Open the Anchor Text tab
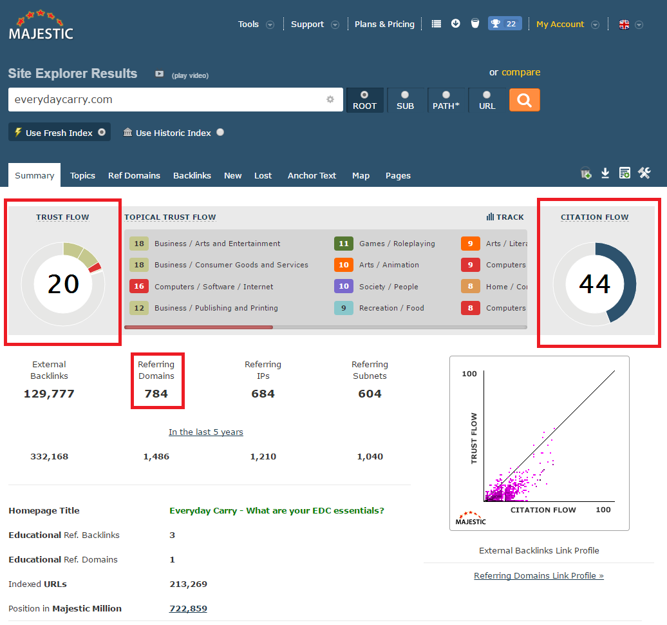Image resolution: width=667 pixels, height=625 pixels. coord(312,175)
